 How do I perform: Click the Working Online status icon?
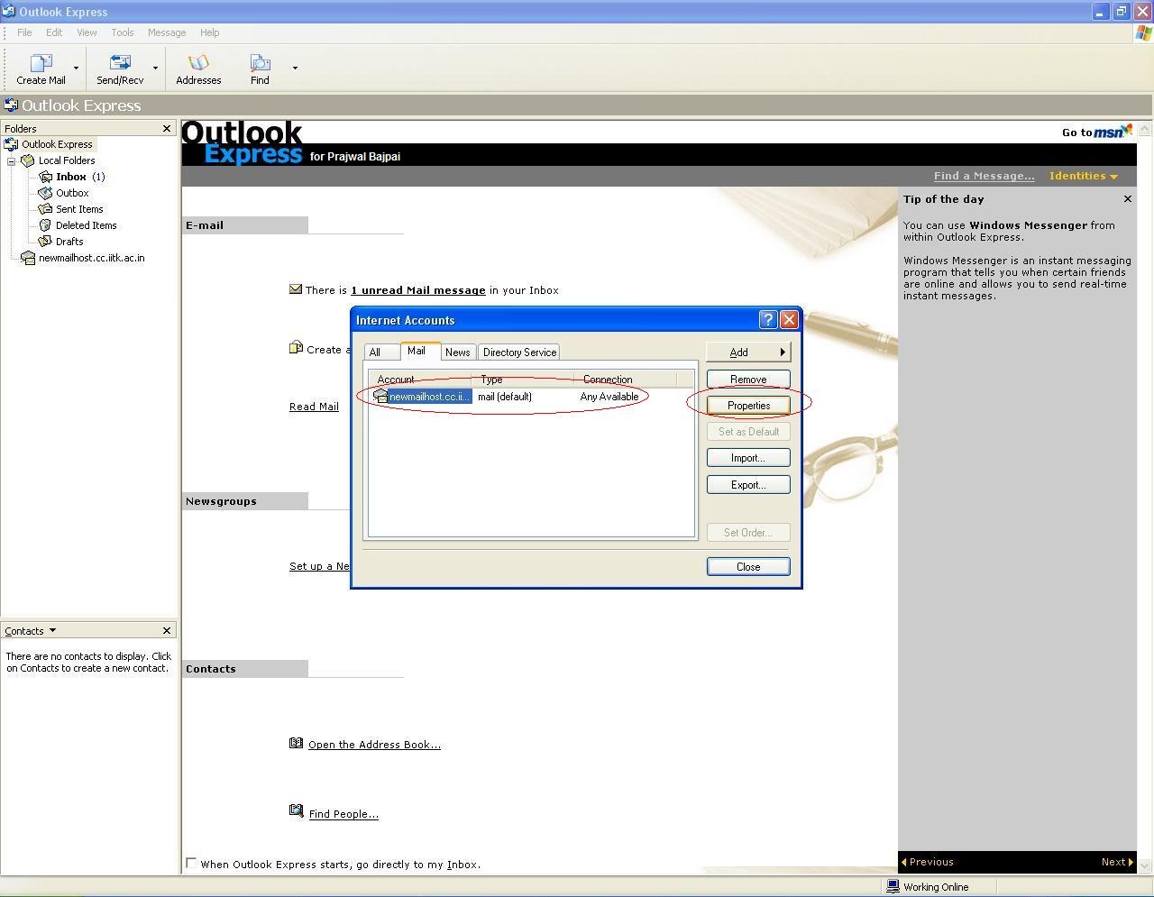tap(893, 887)
